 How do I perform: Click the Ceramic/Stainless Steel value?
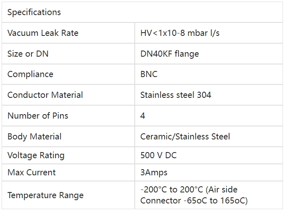tap(185, 137)
